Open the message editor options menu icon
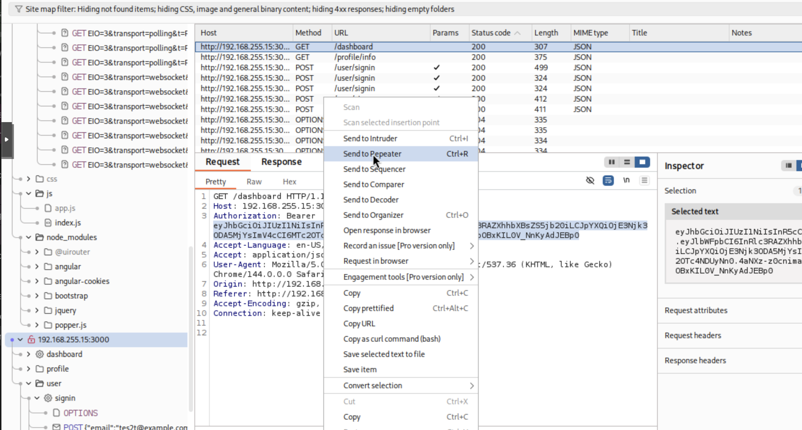The height and width of the screenshot is (430, 802). [x=644, y=180]
